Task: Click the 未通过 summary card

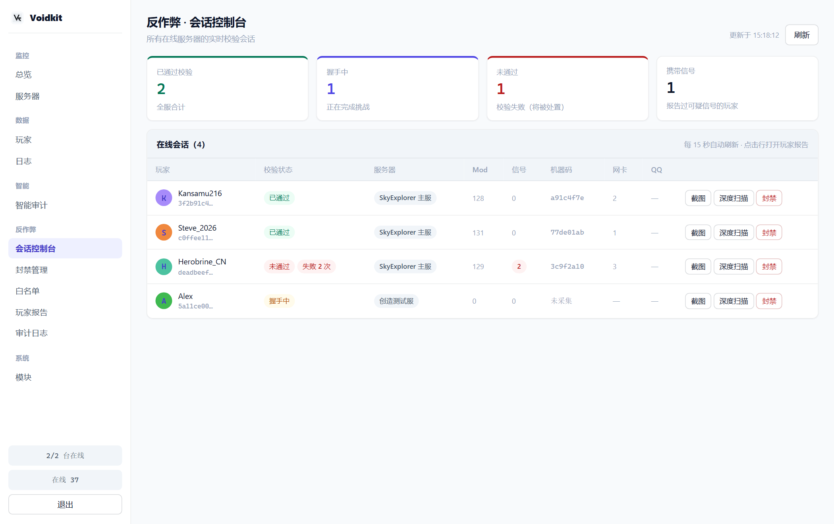Action: [568, 88]
